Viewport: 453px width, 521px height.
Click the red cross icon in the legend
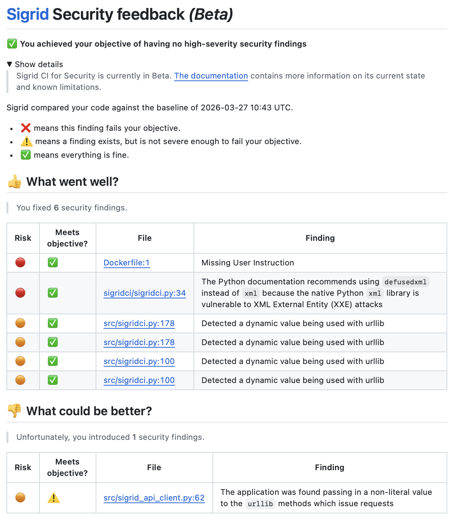click(25, 128)
